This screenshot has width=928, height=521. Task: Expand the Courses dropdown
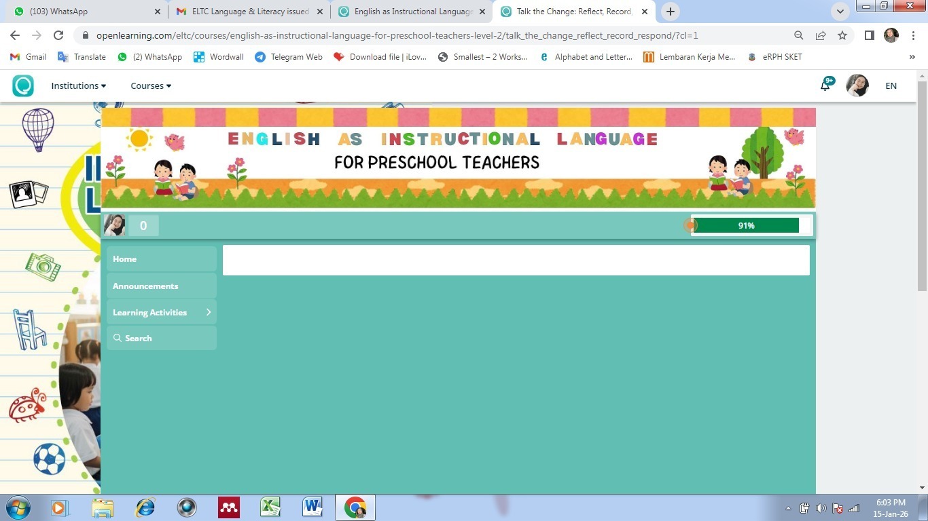click(x=151, y=85)
